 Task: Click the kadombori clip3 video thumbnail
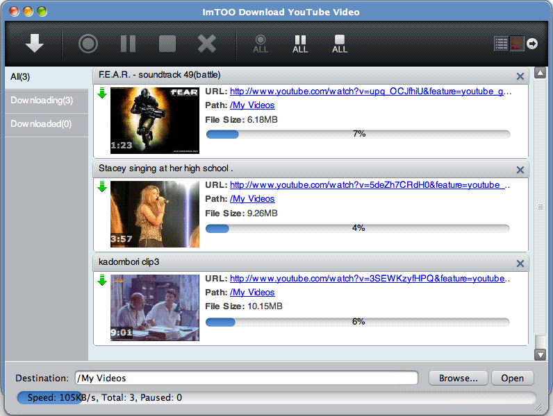pos(155,308)
